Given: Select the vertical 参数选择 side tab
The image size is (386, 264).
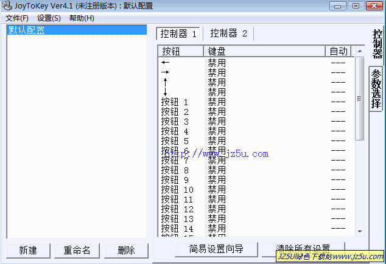Looking at the screenshot, I should click(376, 89).
